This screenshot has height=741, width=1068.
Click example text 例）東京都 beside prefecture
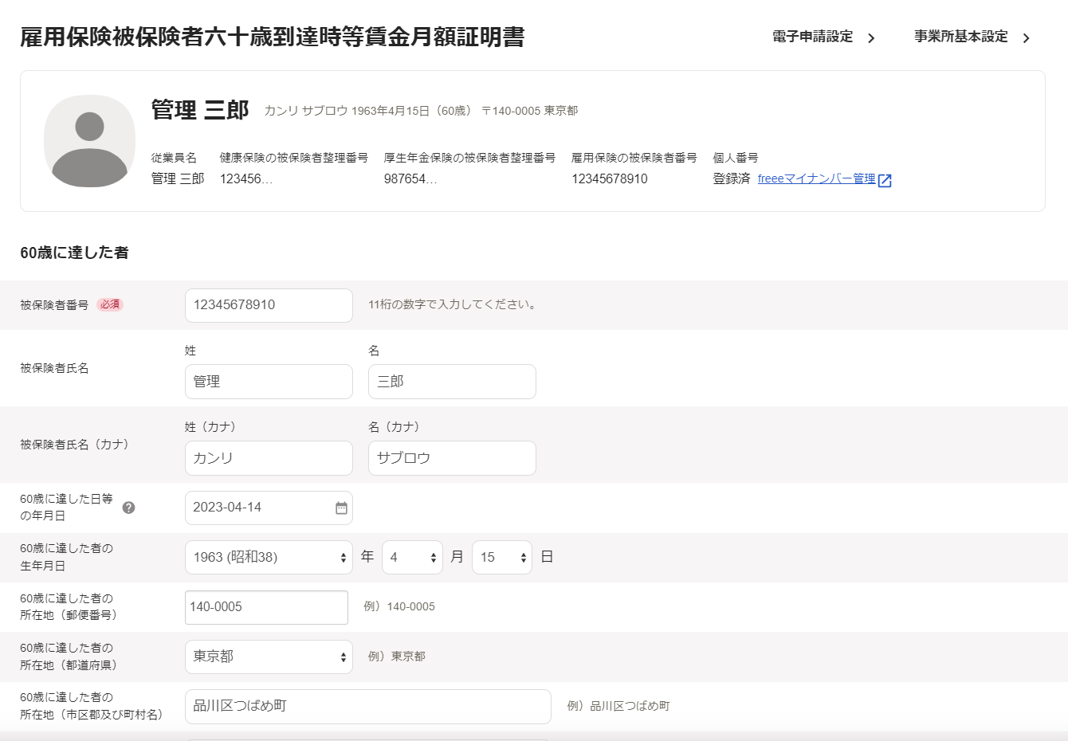coord(397,657)
